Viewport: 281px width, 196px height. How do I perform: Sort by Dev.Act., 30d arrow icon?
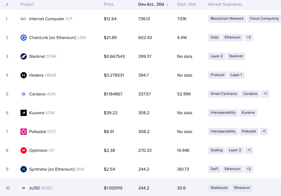click(167, 5)
